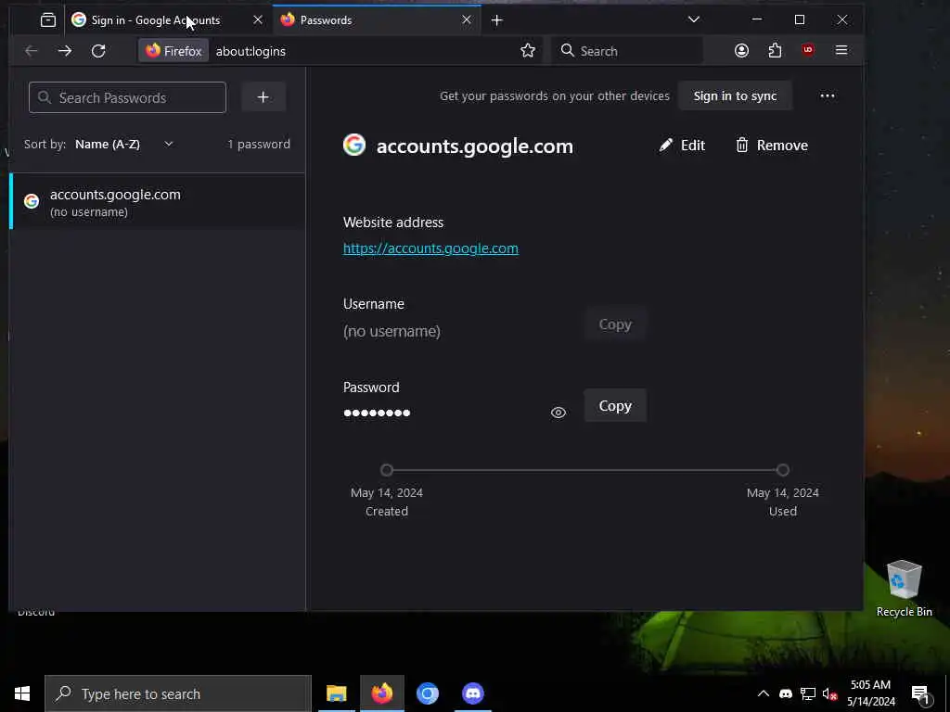Open the clock showing 5:05 AM
Viewport: 950px width, 712px height.
870,693
